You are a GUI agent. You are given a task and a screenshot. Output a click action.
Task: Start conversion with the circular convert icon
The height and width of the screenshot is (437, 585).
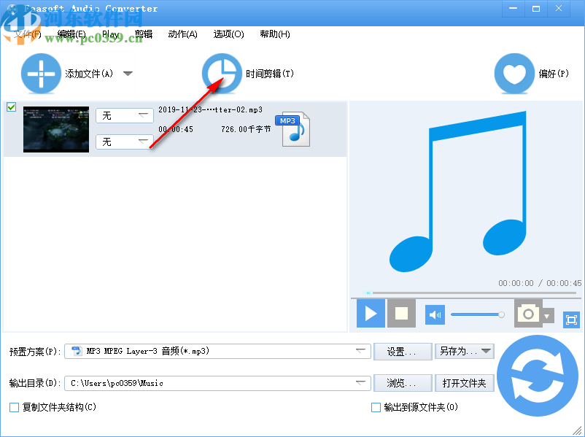538,375
